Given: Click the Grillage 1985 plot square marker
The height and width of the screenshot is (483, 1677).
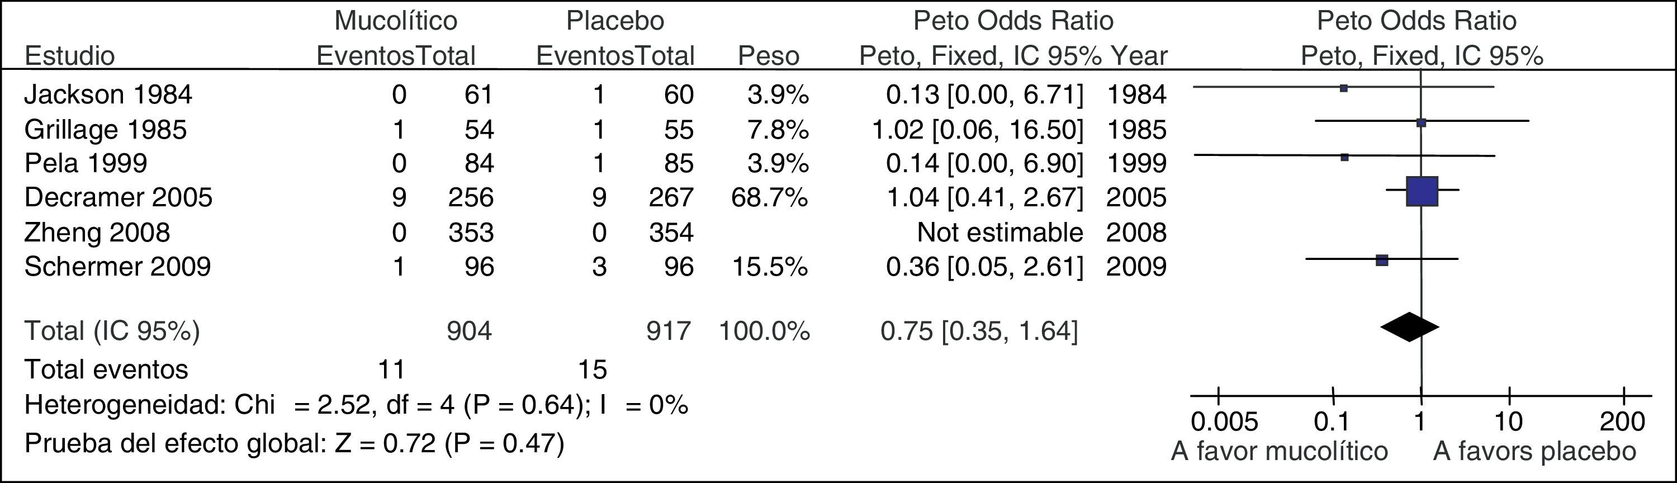Looking at the screenshot, I should (x=1421, y=122).
